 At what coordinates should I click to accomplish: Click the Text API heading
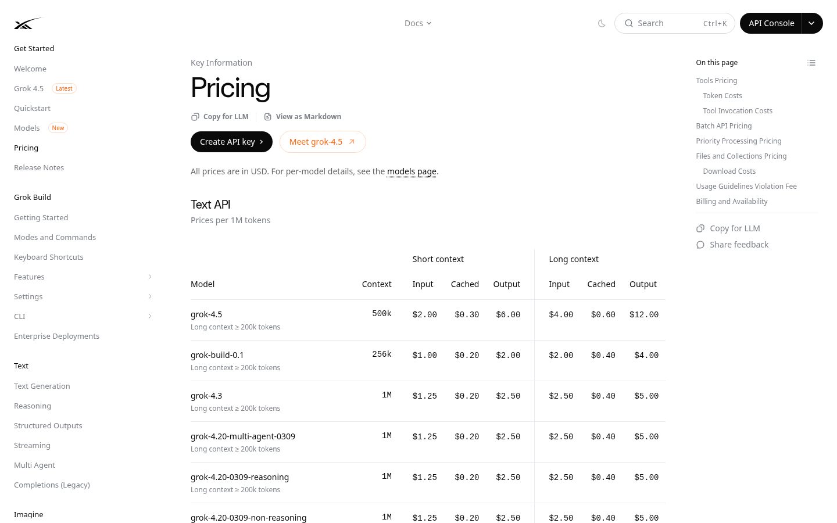(x=210, y=205)
